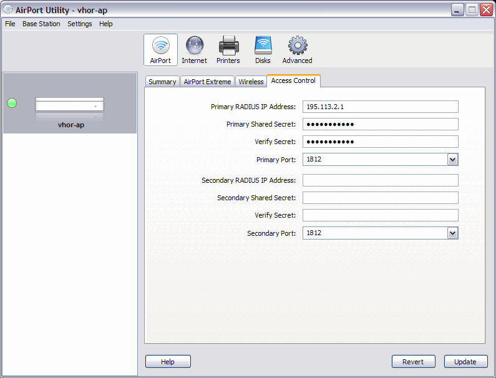Switch to the Summary tab

[x=162, y=82]
